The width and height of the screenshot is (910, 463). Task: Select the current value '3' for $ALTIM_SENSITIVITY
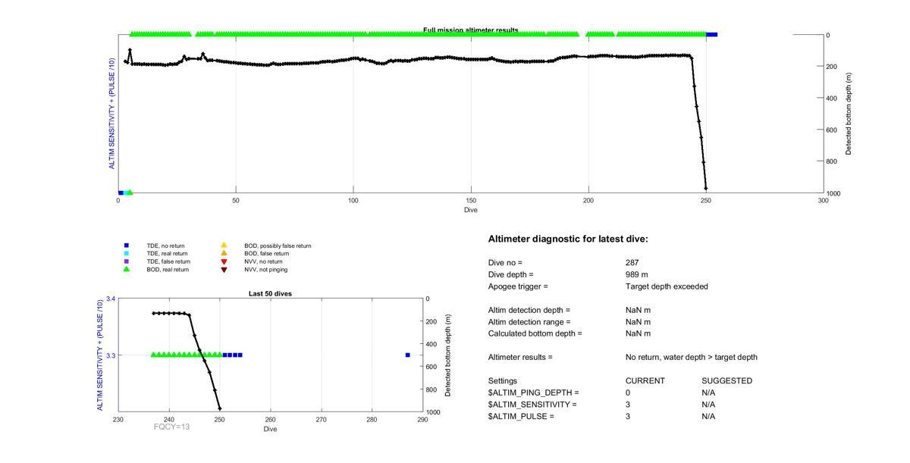[628, 405]
